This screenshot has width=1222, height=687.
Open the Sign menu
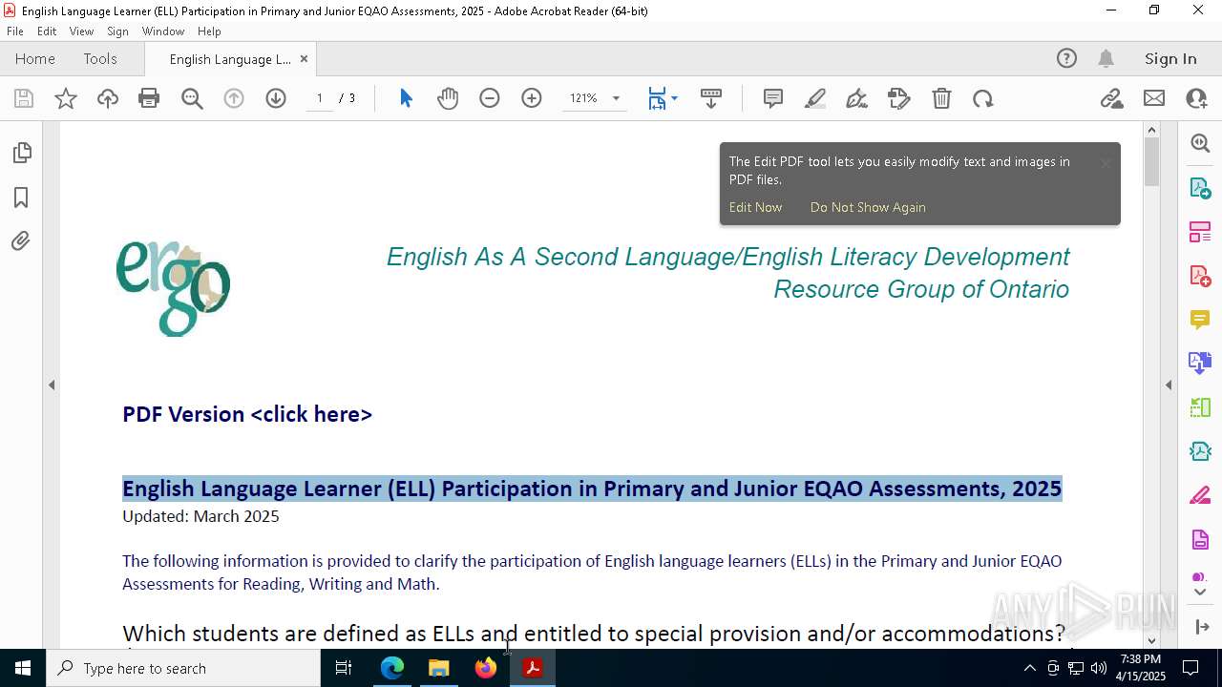pyautogui.click(x=117, y=31)
